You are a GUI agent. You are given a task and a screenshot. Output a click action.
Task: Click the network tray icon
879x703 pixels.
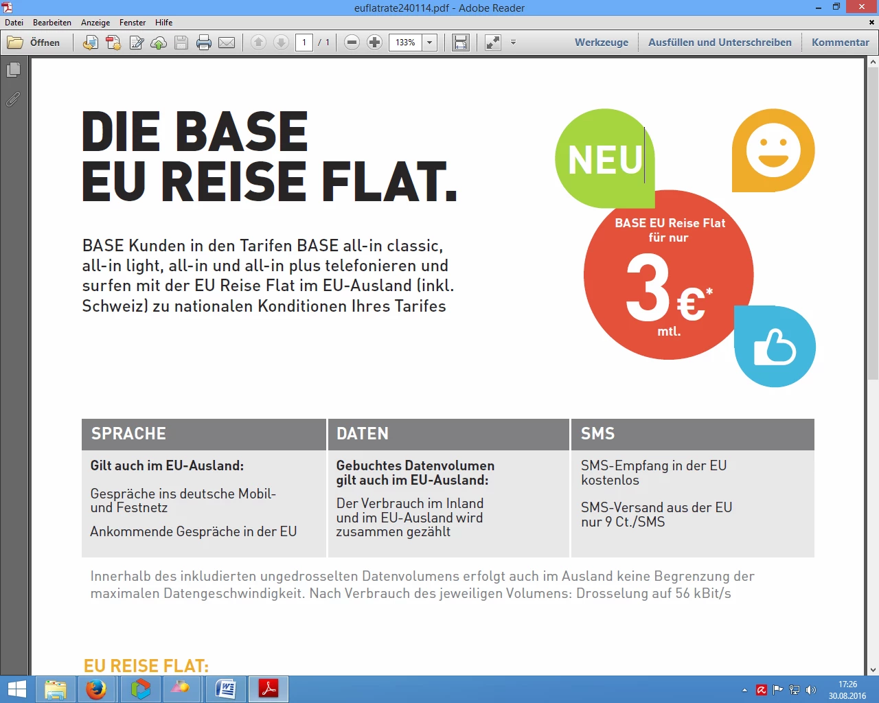(x=795, y=690)
